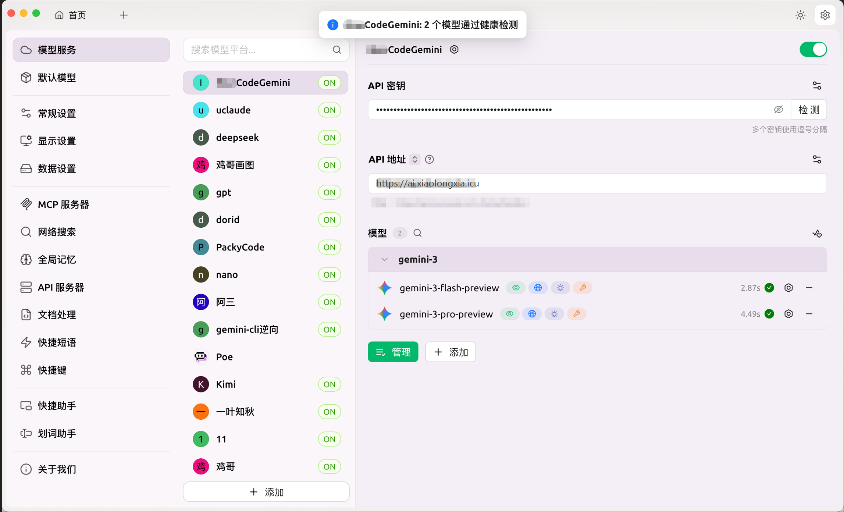Image resolution: width=844 pixels, height=512 pixels.
Task: Select the lightbulb reasoning icon on gemini-3-pro-preview
Action: coord(554,314)
